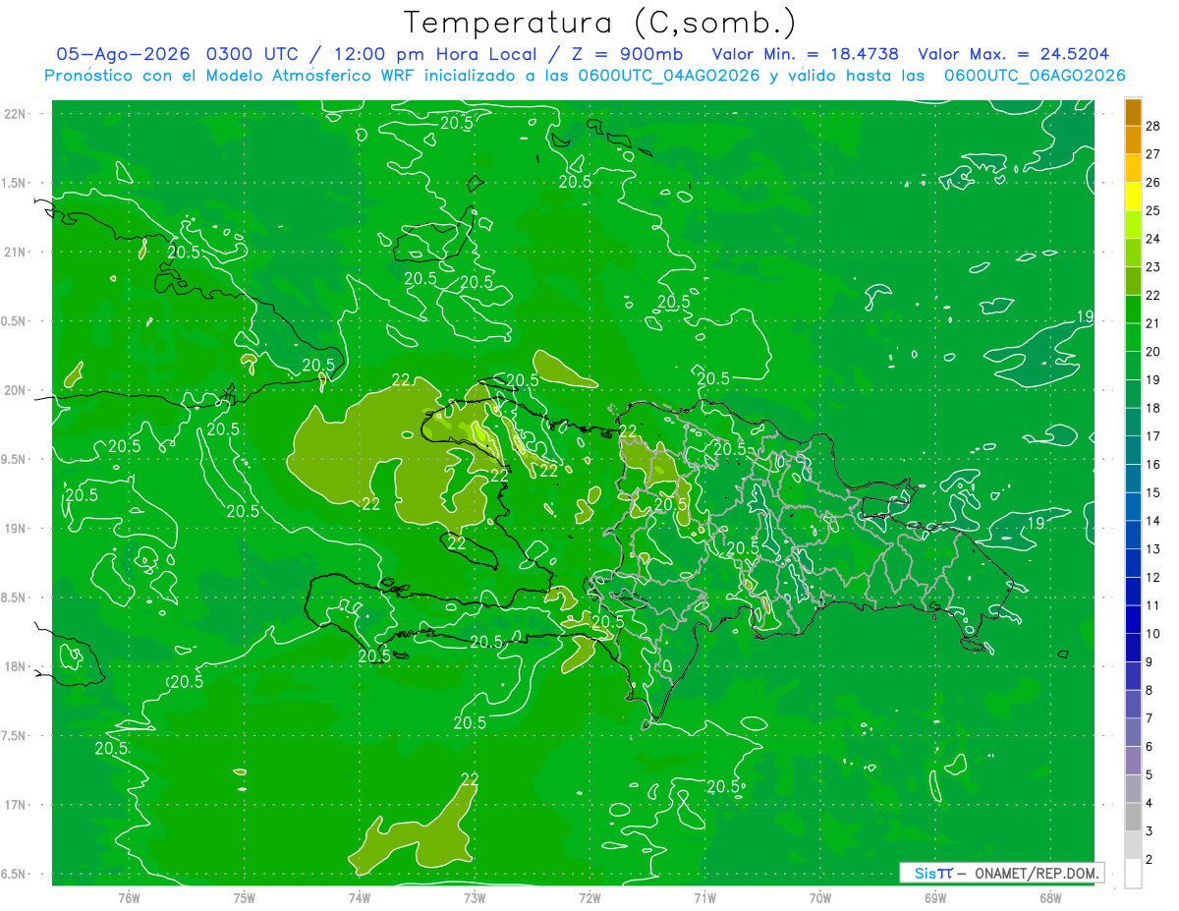Image resolution: width=1179 pixels, height=911 pixels.
Task: Pick the legend swatch between 22 and 23
Action: click(1133, 281)
